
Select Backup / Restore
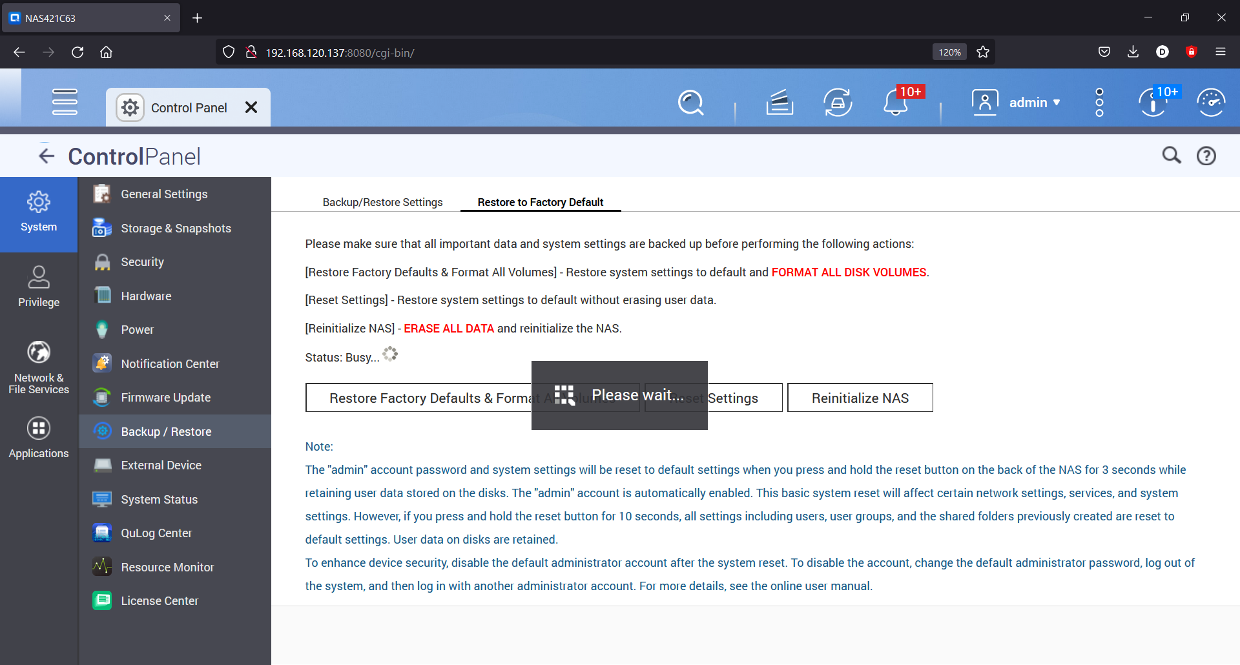coord(174,431)
